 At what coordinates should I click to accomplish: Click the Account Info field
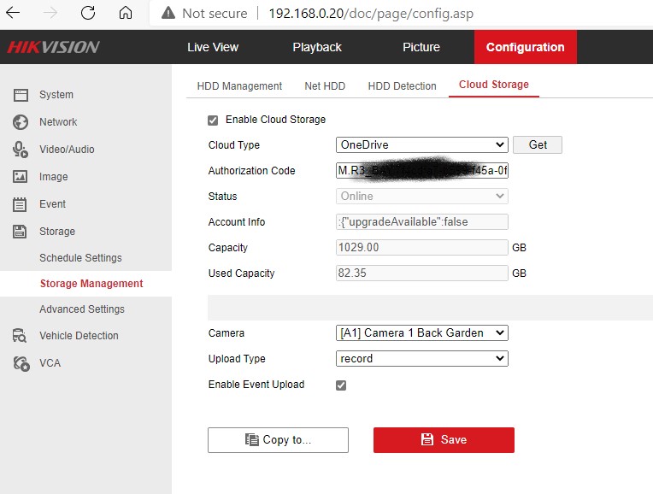(x=422, y=222)
